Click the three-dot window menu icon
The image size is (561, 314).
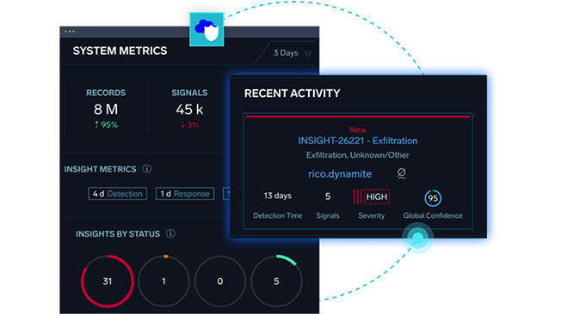click(70, 32)
